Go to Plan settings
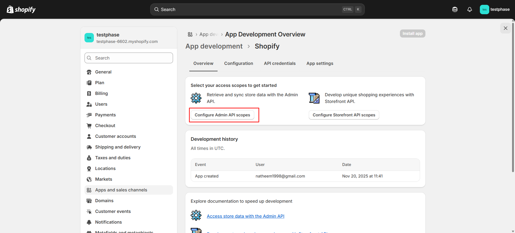Image resolution: width=515 pixels, height=233 pixels. tap(129, 83)
